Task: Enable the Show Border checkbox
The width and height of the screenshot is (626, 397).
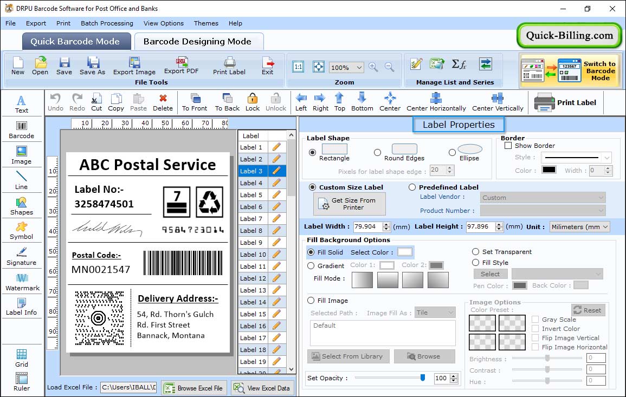Action: click(508, 146)
